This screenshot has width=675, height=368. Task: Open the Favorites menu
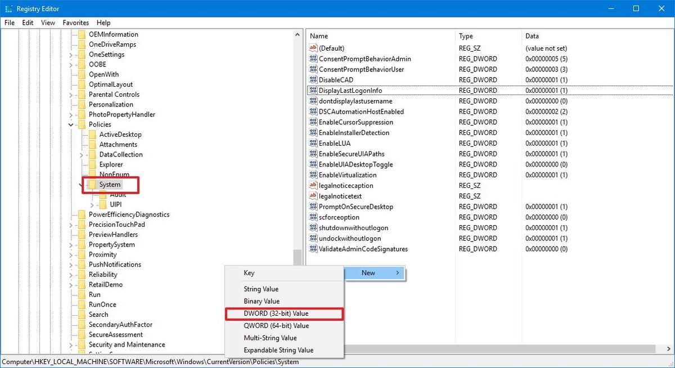click(76, 23)
